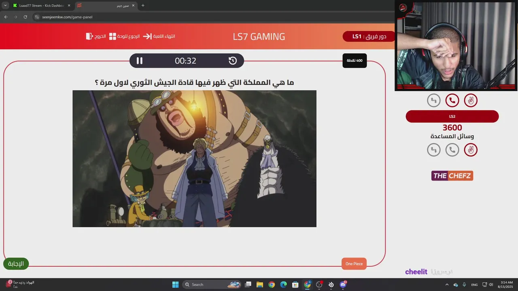This screenshot has width=518, height=291.
Task: Click the One Piece category tag
Action: coord(354,264)
